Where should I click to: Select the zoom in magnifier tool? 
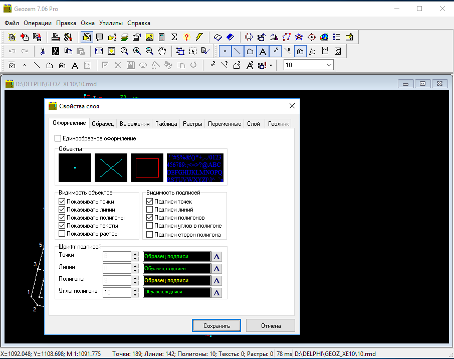[x=136, y=51]
